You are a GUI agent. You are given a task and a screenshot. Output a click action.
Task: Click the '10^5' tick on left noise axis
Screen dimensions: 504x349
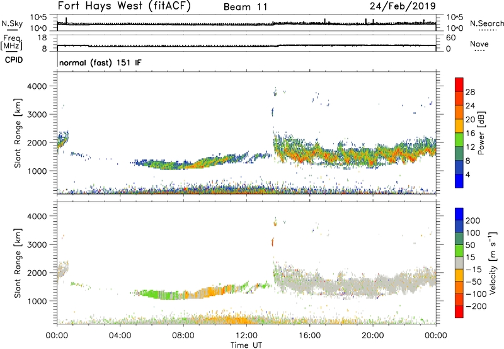[x=38, y=17]
